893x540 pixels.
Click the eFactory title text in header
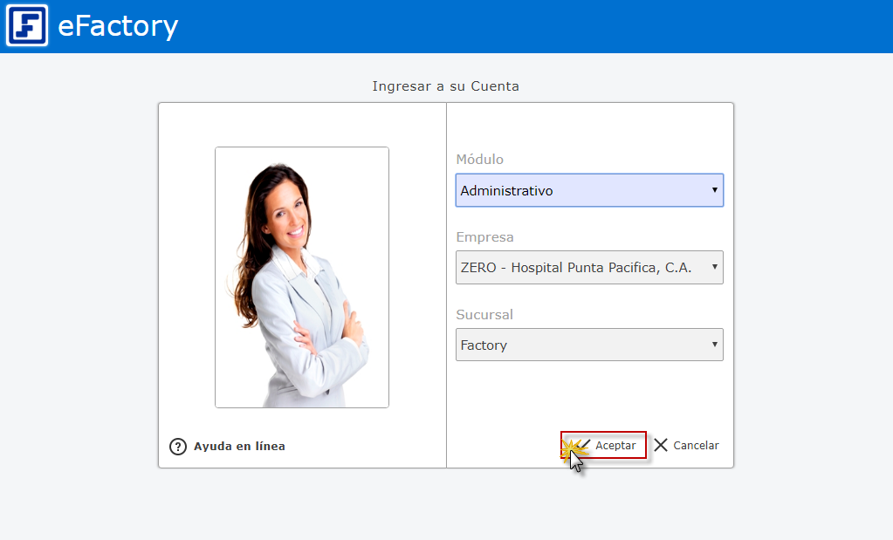(x=118, y=26)
